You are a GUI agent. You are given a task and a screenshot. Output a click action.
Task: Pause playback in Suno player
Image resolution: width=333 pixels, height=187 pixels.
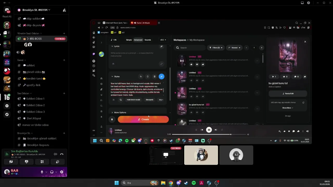tap(209, 130)
